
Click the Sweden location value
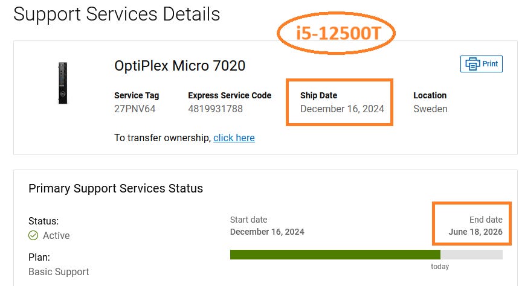click(430, 109)
